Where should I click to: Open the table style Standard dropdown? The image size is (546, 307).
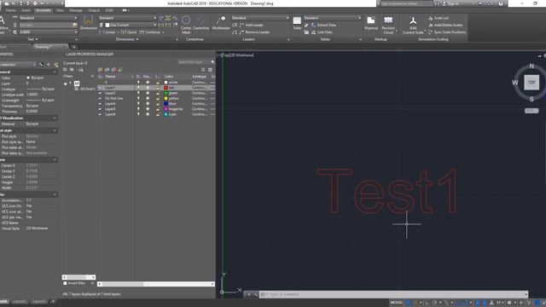coord(333,18)
